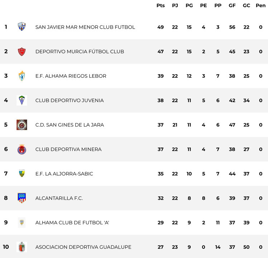The width and height of the screenshot is (268, 258).
Task: Click the Alcantarilla F.C. crest
Action: click(x=22, y=198)
